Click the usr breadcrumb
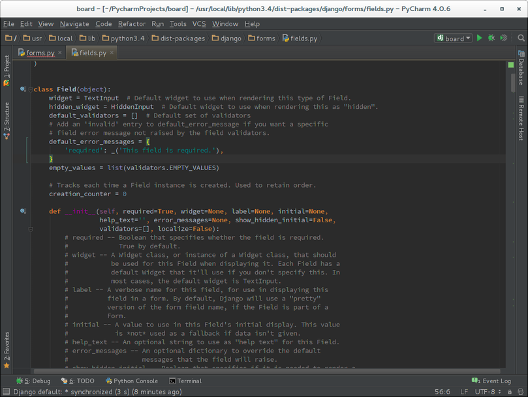The width and height of the screenshot is (528, 397). [33, 38]
